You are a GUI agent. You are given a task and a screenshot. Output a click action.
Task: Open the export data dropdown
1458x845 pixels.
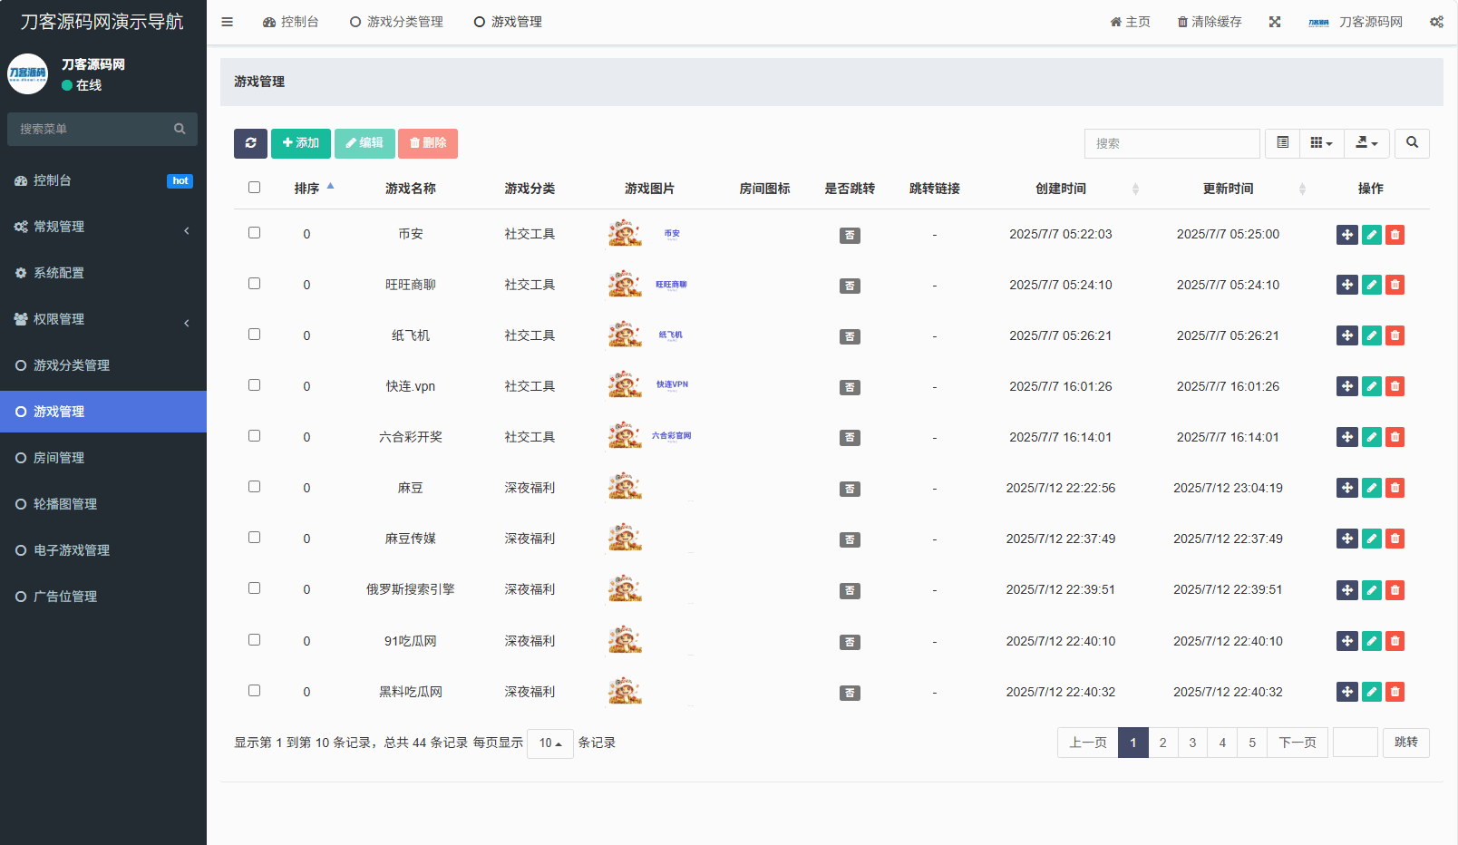point(1366,143)
